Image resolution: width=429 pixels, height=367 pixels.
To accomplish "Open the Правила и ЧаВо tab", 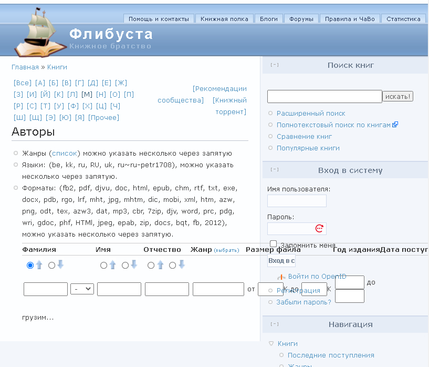I will [x=350, y=19].
